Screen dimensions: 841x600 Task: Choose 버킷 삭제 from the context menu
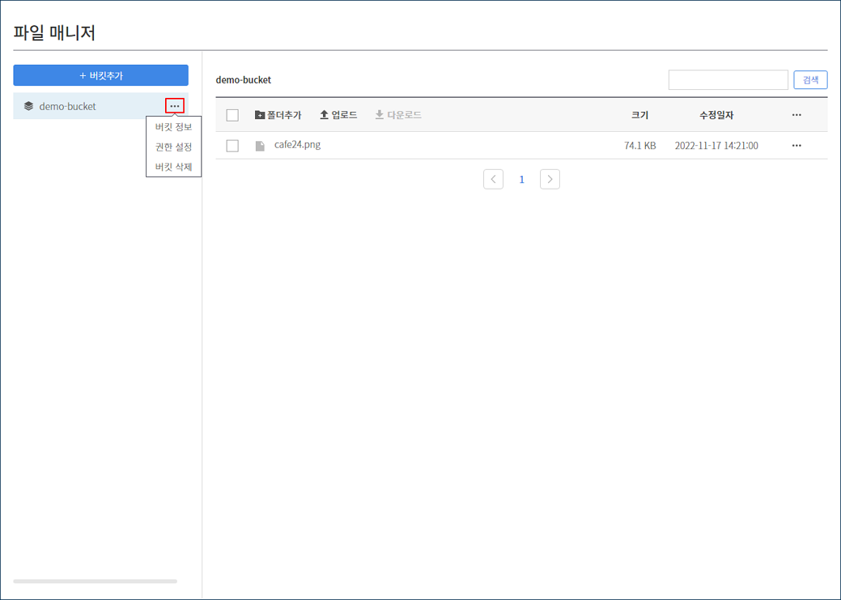[174, 167]
